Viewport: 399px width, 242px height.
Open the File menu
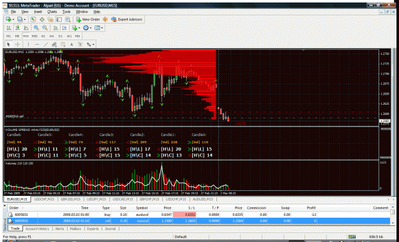pyautogui.click(x=13, y=11)
